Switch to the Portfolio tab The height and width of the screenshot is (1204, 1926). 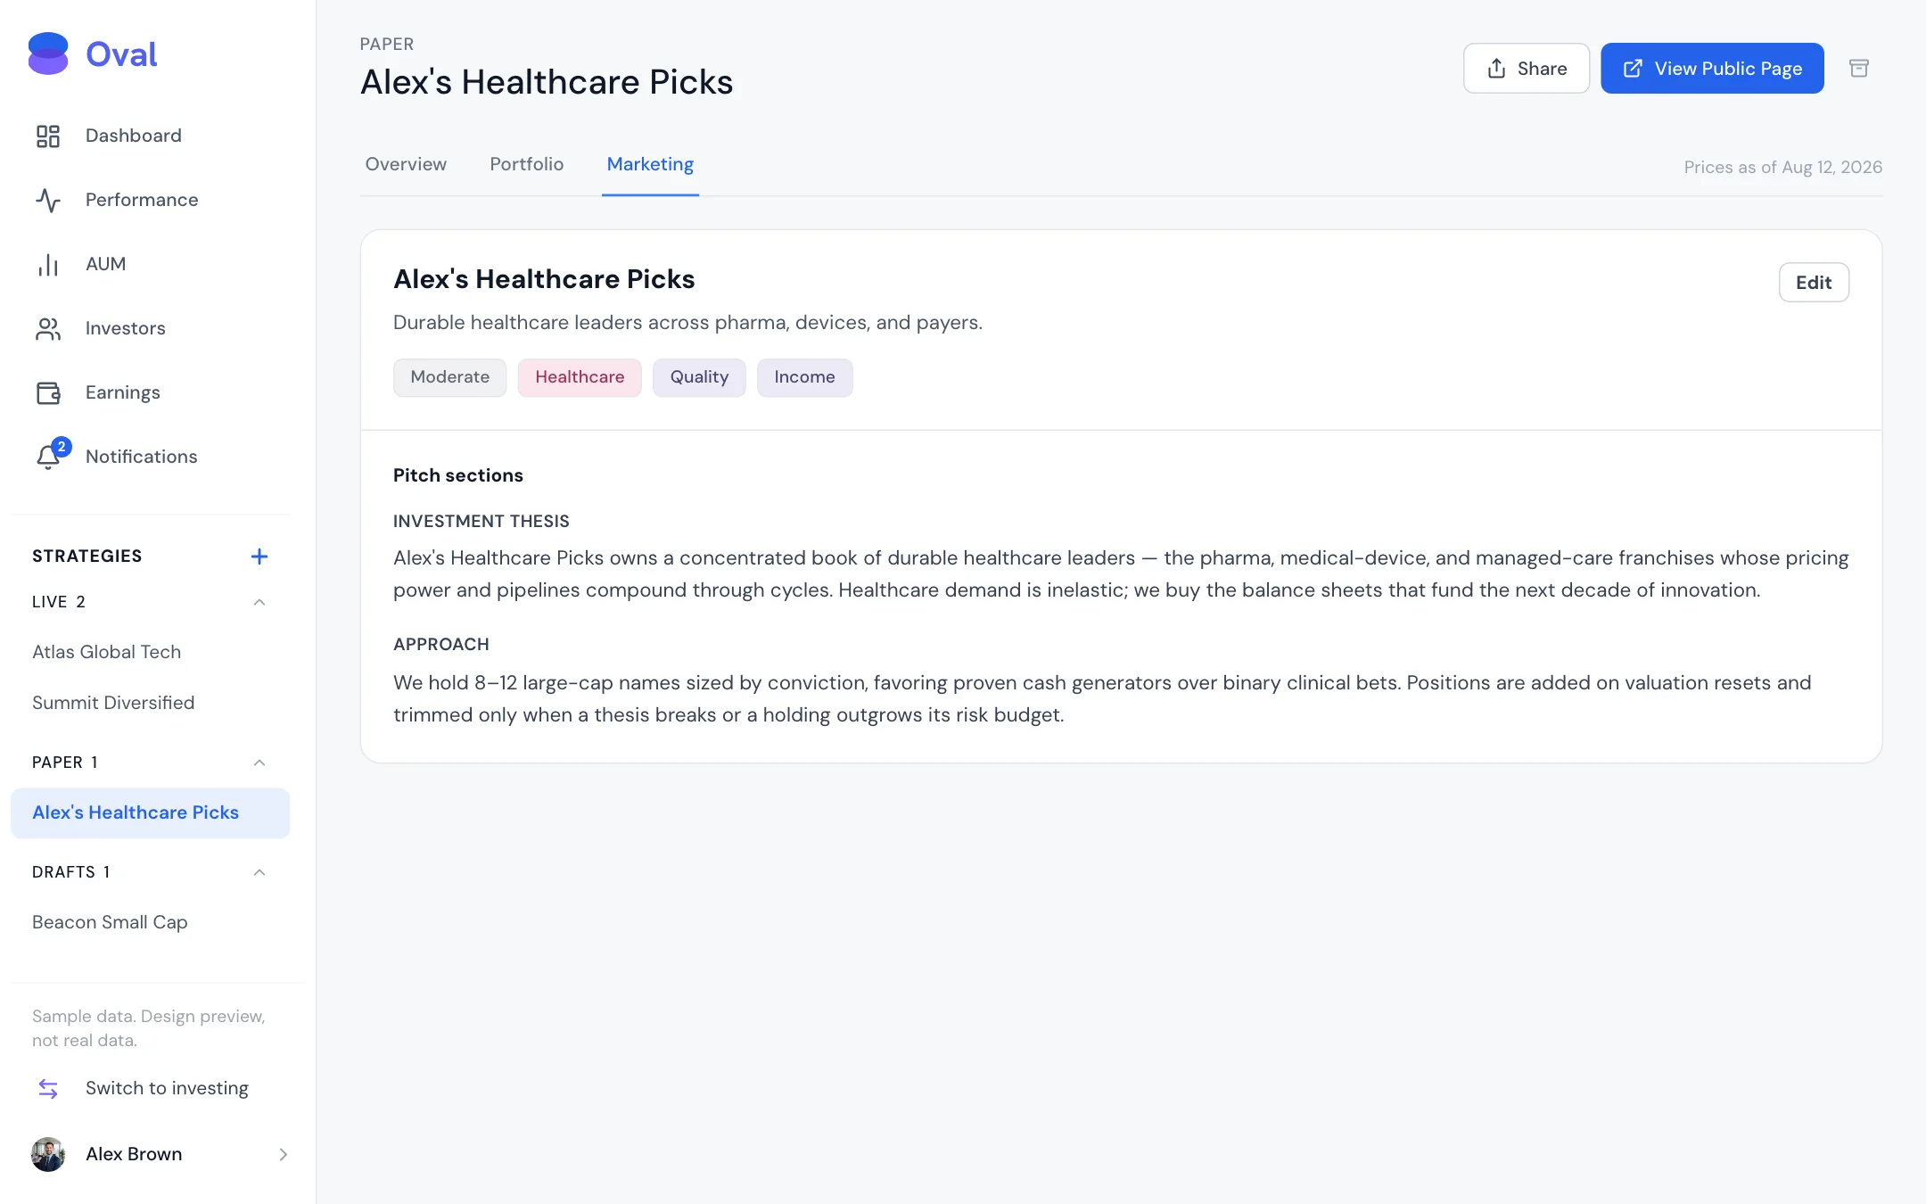pyautogui.click(x=527, y=164)
